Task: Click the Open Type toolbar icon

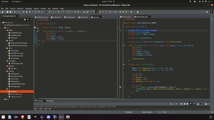Action: tap(84, 12)
